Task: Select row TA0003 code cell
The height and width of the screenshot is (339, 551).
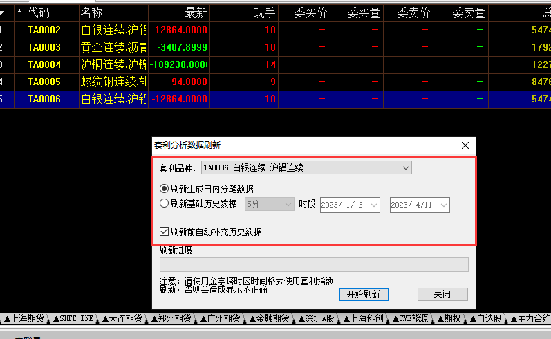Action: [53, 48]
